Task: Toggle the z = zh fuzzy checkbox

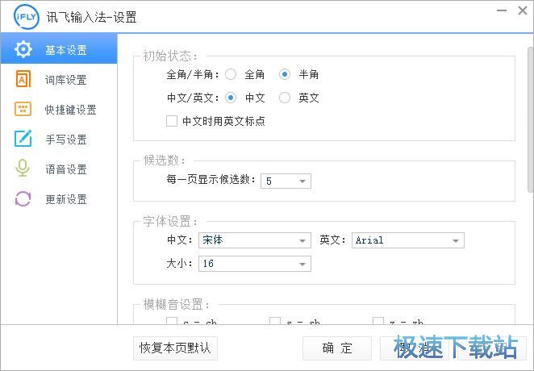Action: [x=378, y=321]
